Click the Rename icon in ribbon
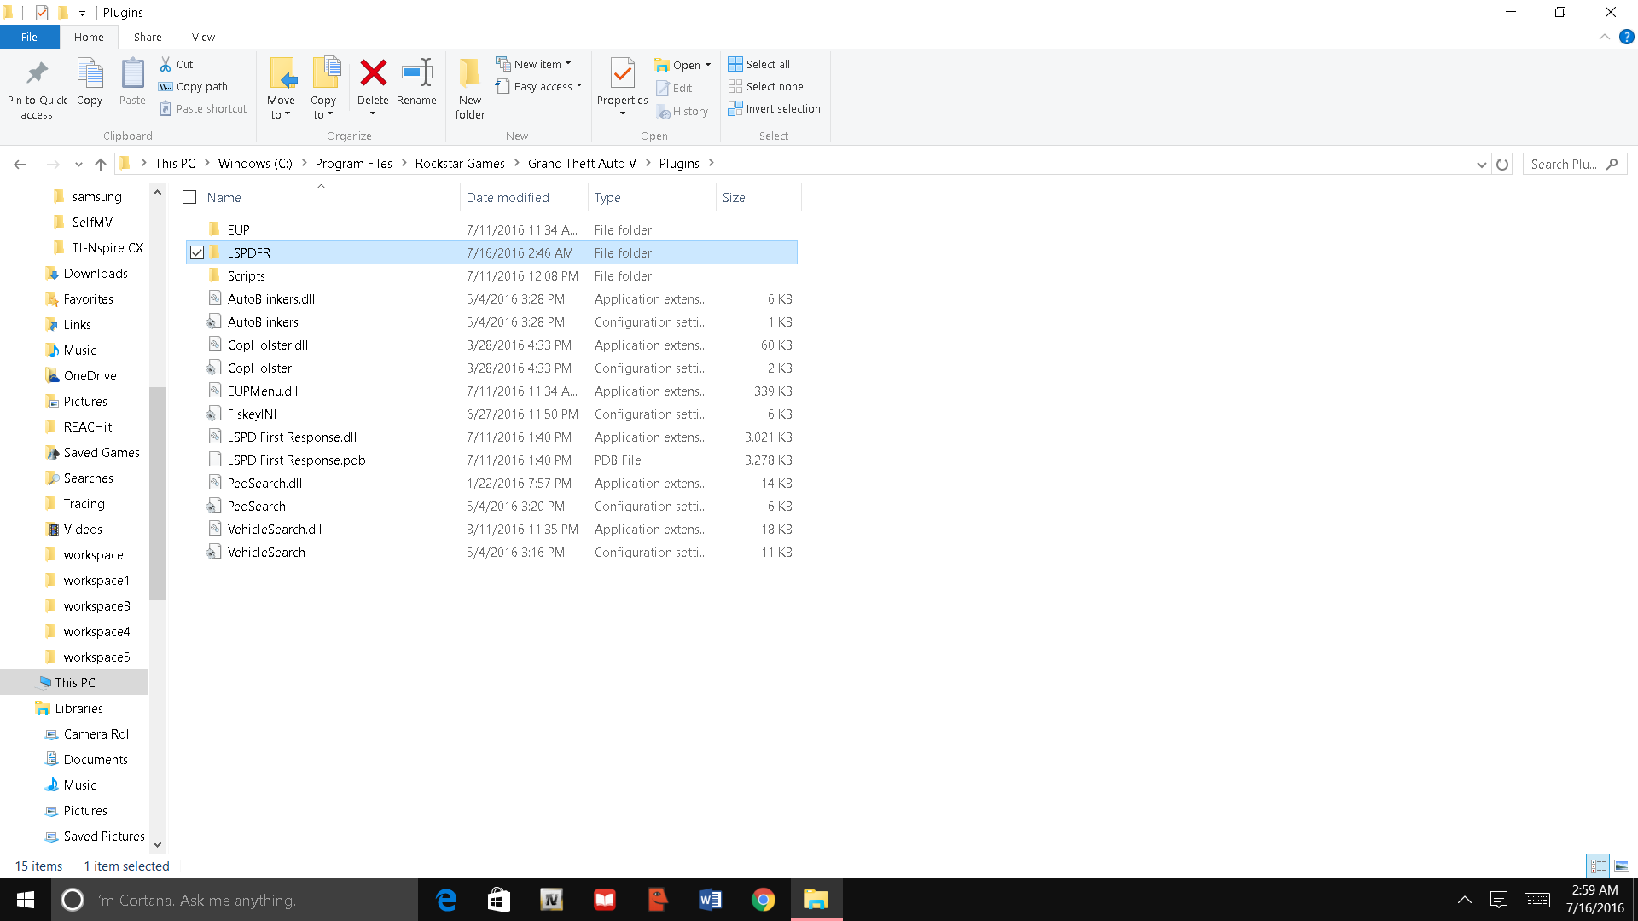Image resolution: width=1638 pixels, height=921 pixels. pos(416,74)
